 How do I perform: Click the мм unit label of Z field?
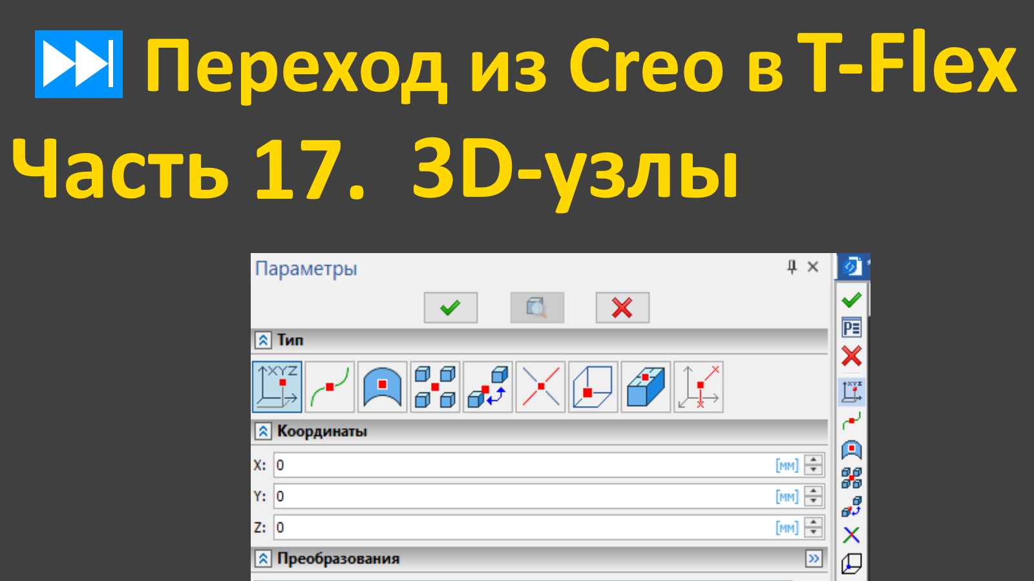click(x=787, y=528)
